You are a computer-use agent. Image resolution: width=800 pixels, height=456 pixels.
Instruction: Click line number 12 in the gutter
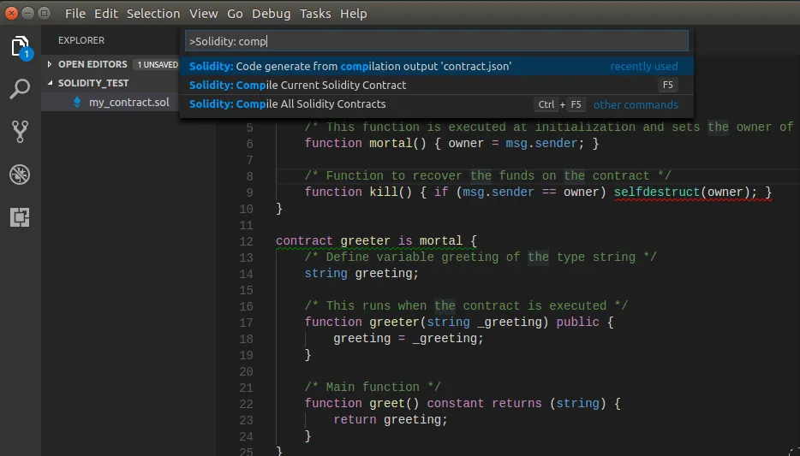(246, 241)
